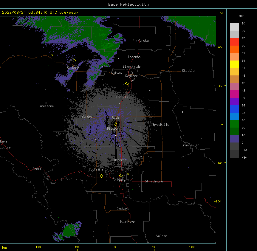This screenshot has height=251, width=257.
Task: Select the yellow diamond marker above Calgary label
Action: 121,175
